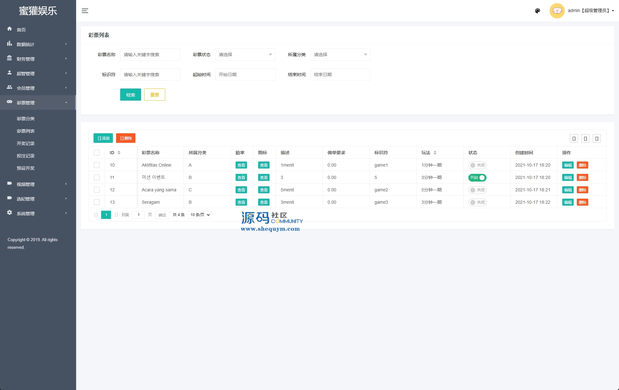Screen dimensions: 619x390
Task: Toggle off the 开启 switch for ID 11
Action: (477, 178)
